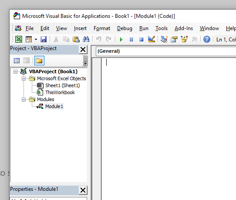This screenshot has width=236, height=200.
Task: Click the Redo arrow icon
Action: pyautogui.click(x=108, y=39)
